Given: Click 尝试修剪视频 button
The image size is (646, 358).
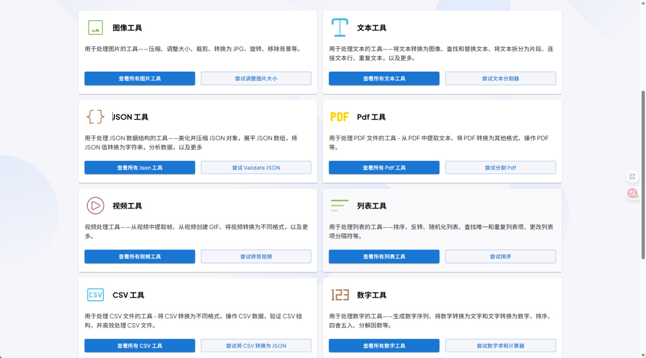Looking at the screenshot, I should click(256, 257).
